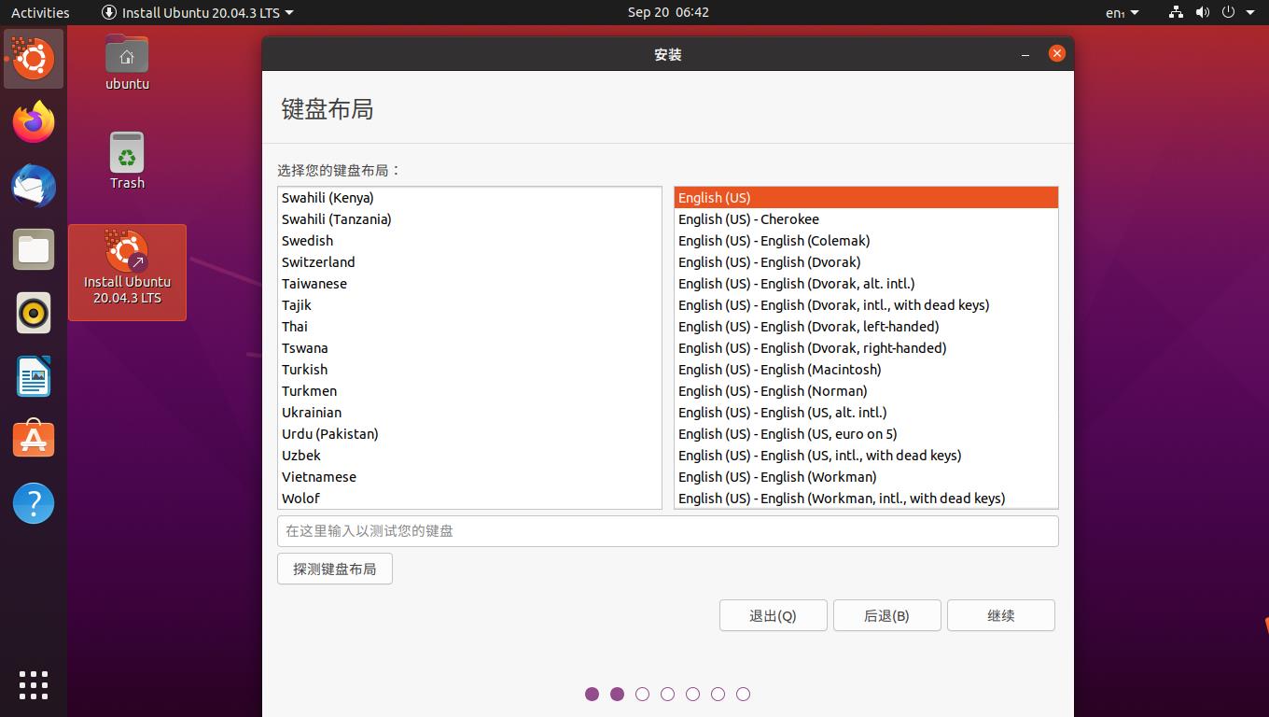The width and height of the screenshot is (1269, 717).
Task: Select Vietnamese in the layout list
Action: [469, 477]
